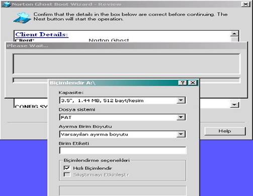Image resolution: width=253 pixels, height=196 pixels.
Task: Click the Birim Etiketi text field
Action: click(x=123, y=150)
